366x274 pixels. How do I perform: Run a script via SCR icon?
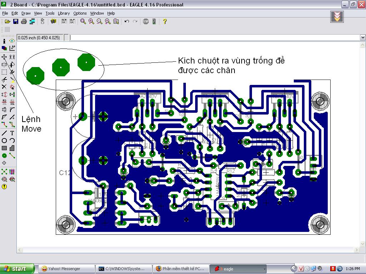pos(64,21)
